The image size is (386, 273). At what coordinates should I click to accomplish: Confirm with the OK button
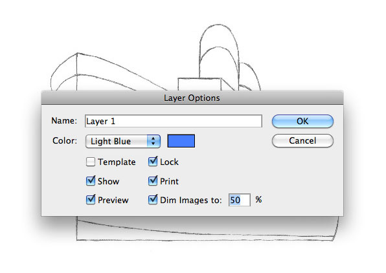302,121
